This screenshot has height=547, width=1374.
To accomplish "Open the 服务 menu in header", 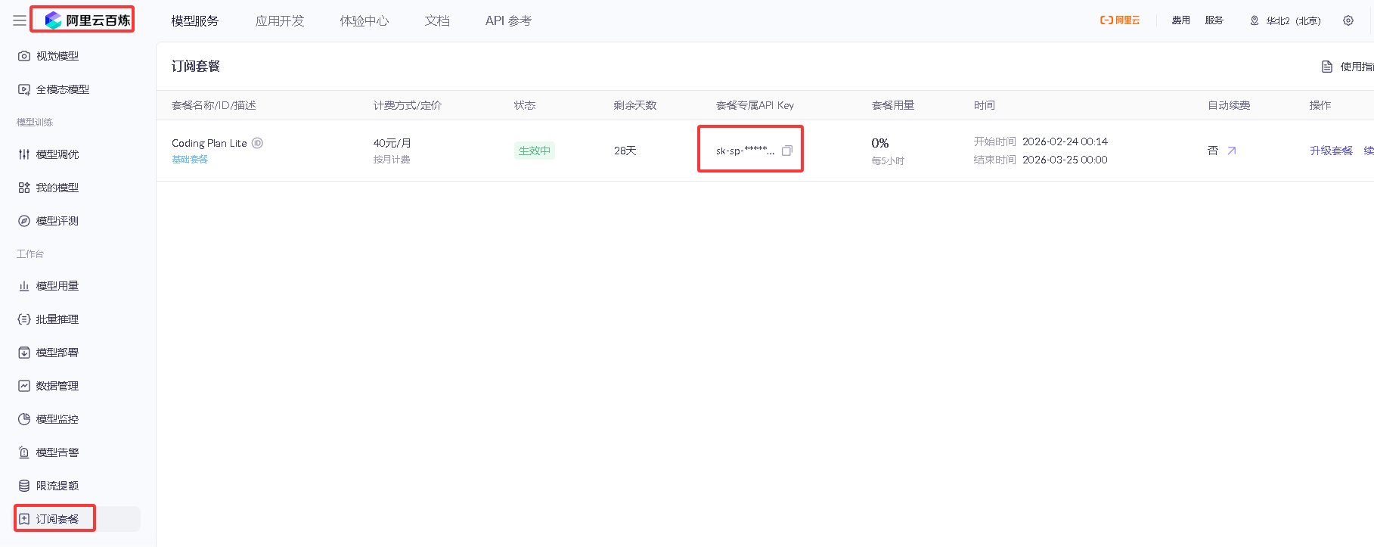I will [x=1214, y=20].
